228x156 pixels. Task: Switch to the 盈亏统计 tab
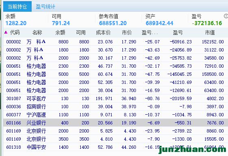coord(45,6)
